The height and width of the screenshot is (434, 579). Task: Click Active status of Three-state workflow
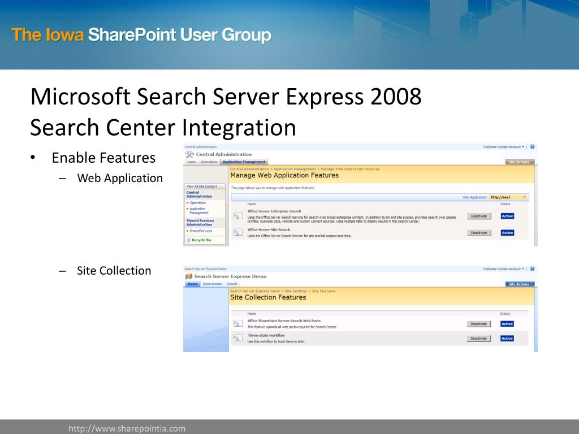pyautogui.click(x=507, y=338)
